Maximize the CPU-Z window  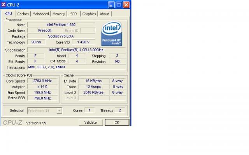tap(119, 5)
